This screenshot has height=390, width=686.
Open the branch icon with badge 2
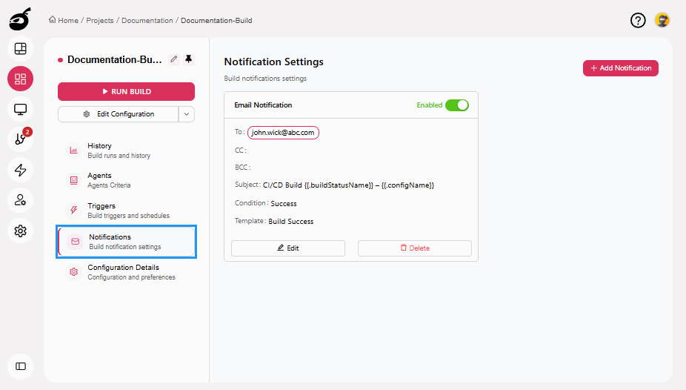click(20, 139)
